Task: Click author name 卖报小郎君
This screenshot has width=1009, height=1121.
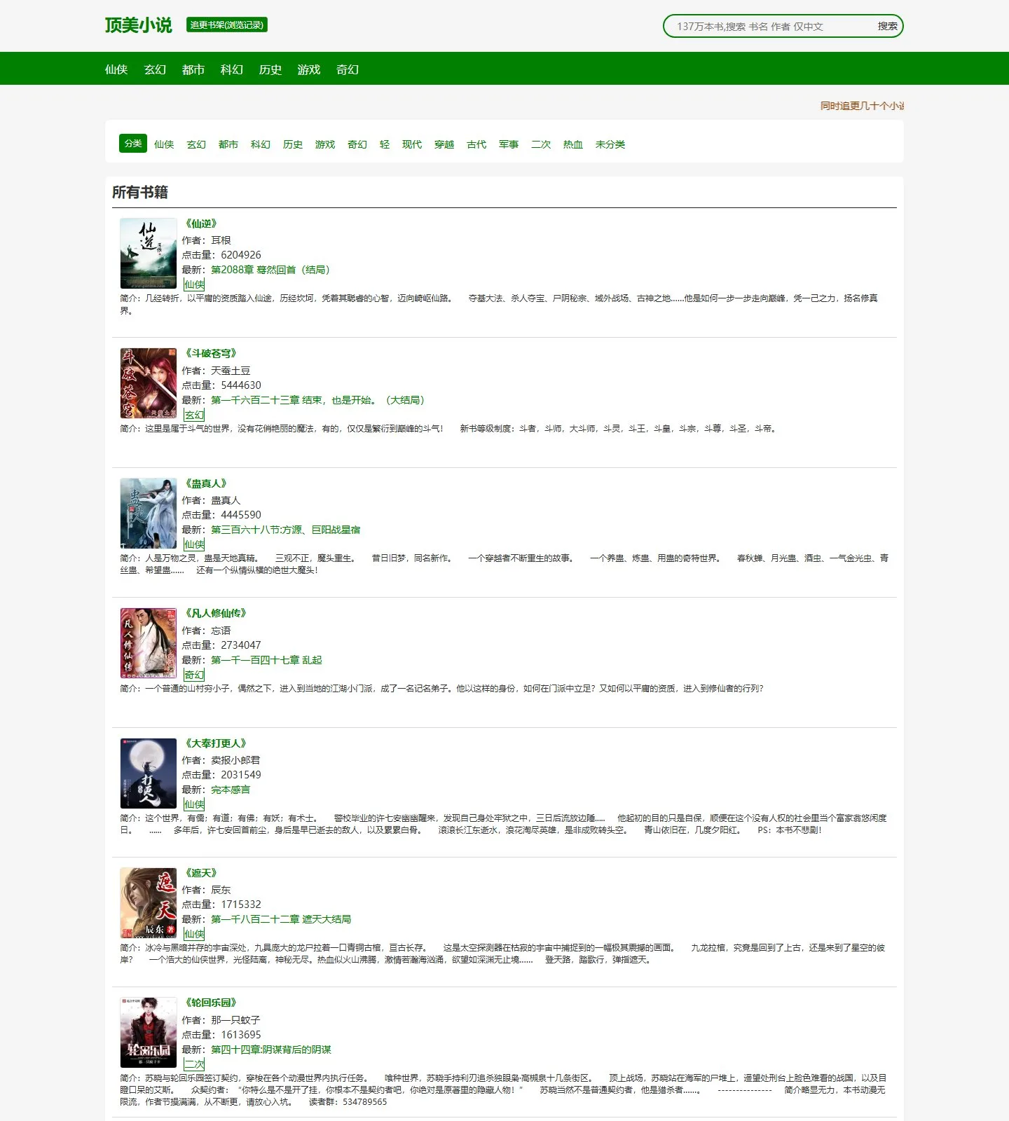Action: (x=235, y=760)
